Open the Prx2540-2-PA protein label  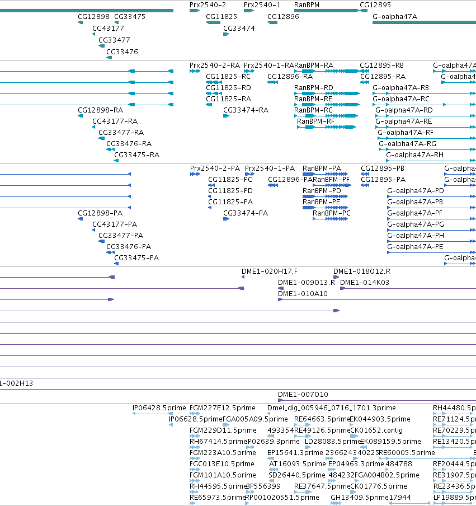click(215, 168)
